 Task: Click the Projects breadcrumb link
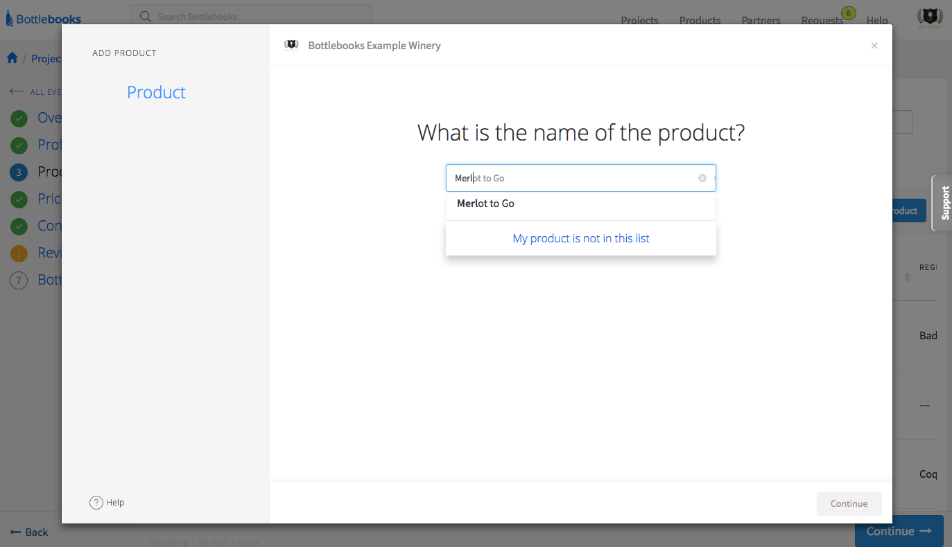click(x=46, y=58)
